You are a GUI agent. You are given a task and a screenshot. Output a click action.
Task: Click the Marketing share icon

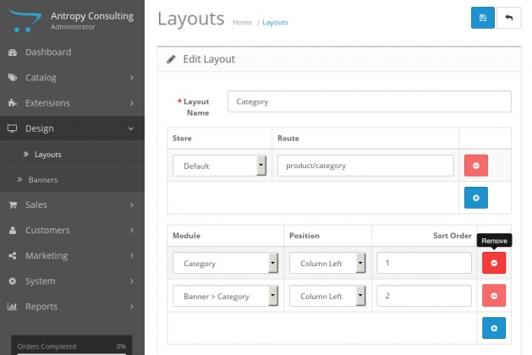(13, 255)
